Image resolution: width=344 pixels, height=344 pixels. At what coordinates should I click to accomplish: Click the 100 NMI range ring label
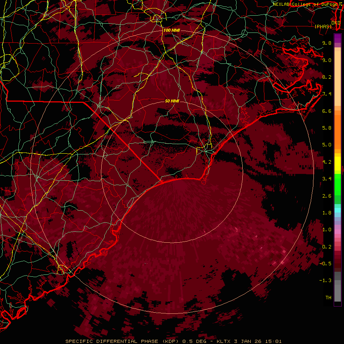tap(172, 30)
